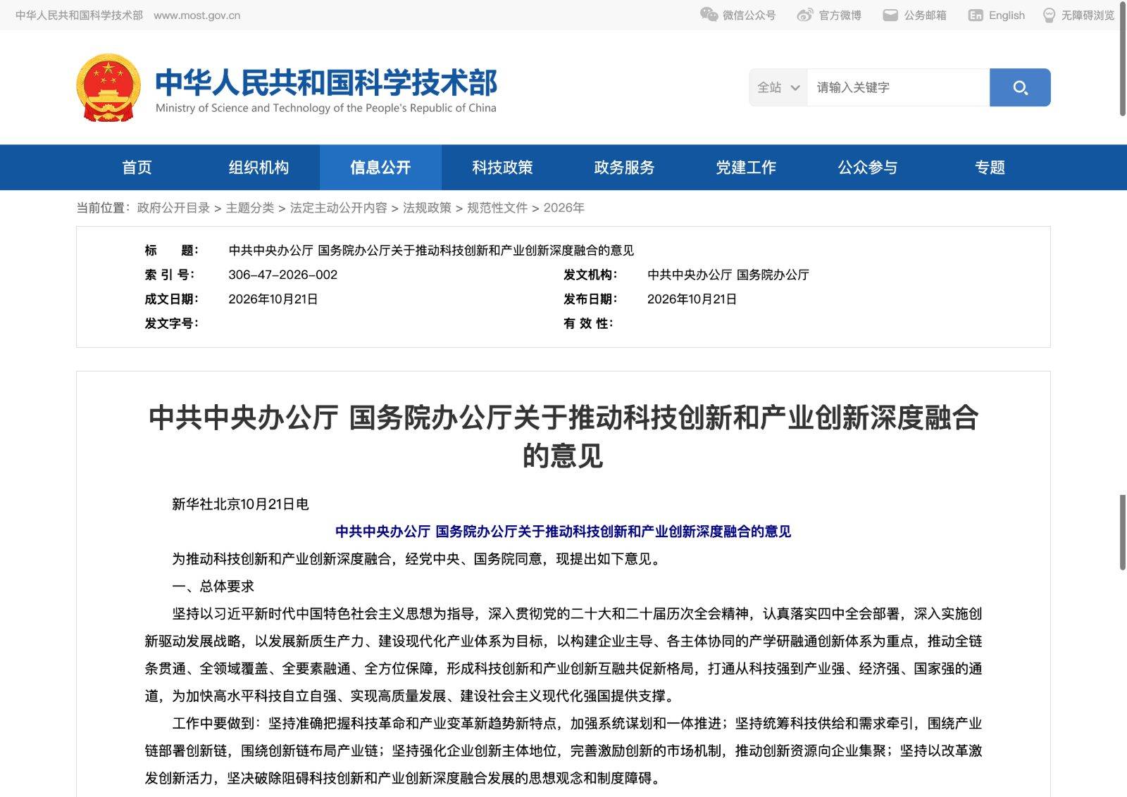Image resolution: width=1127 pixels, height=797 pixels.
Task: Select the 科技政策 menu item
Action: (502, 168)
